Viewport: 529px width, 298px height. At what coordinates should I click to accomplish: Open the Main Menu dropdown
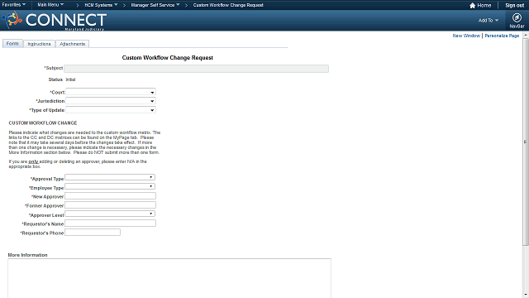50,5
